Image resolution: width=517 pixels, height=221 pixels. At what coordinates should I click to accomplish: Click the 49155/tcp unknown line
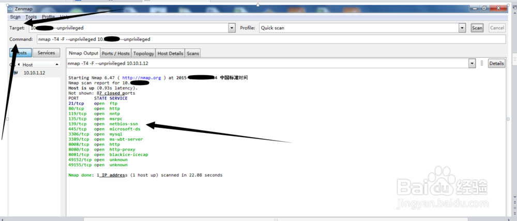(x=98, y=165)
